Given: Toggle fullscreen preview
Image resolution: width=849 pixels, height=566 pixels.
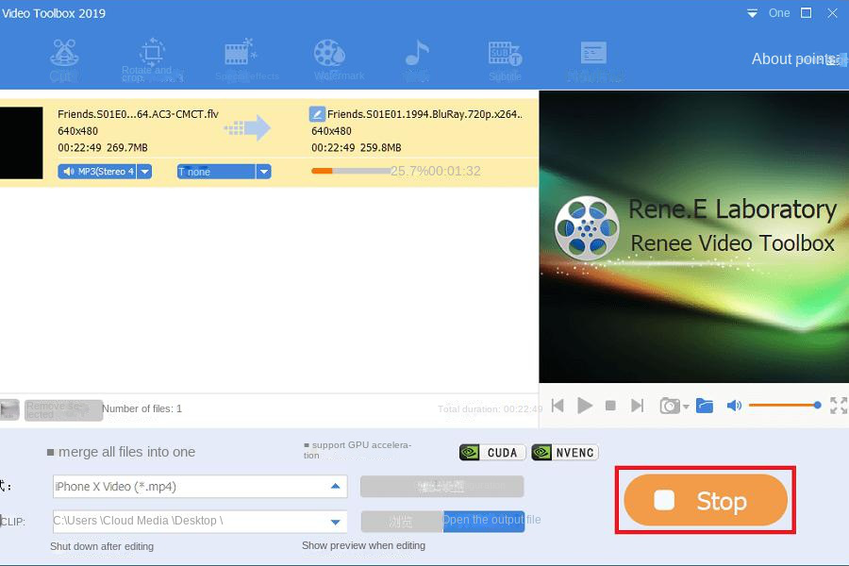Looking at the screenshot, I should 839,405.
